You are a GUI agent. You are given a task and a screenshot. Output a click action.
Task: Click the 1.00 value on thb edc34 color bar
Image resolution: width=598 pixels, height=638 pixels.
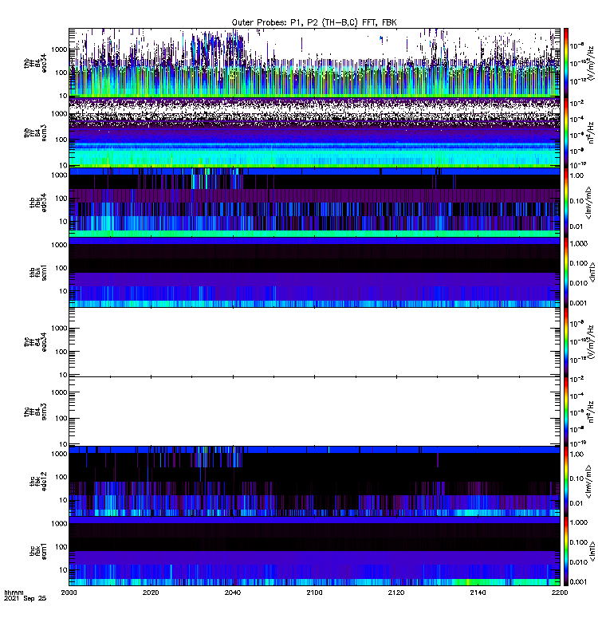click(x=576, y=175)
